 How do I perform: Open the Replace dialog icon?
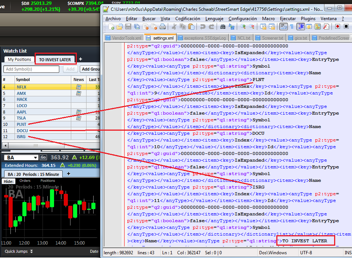pyautogui.click(x=231, y=27)
